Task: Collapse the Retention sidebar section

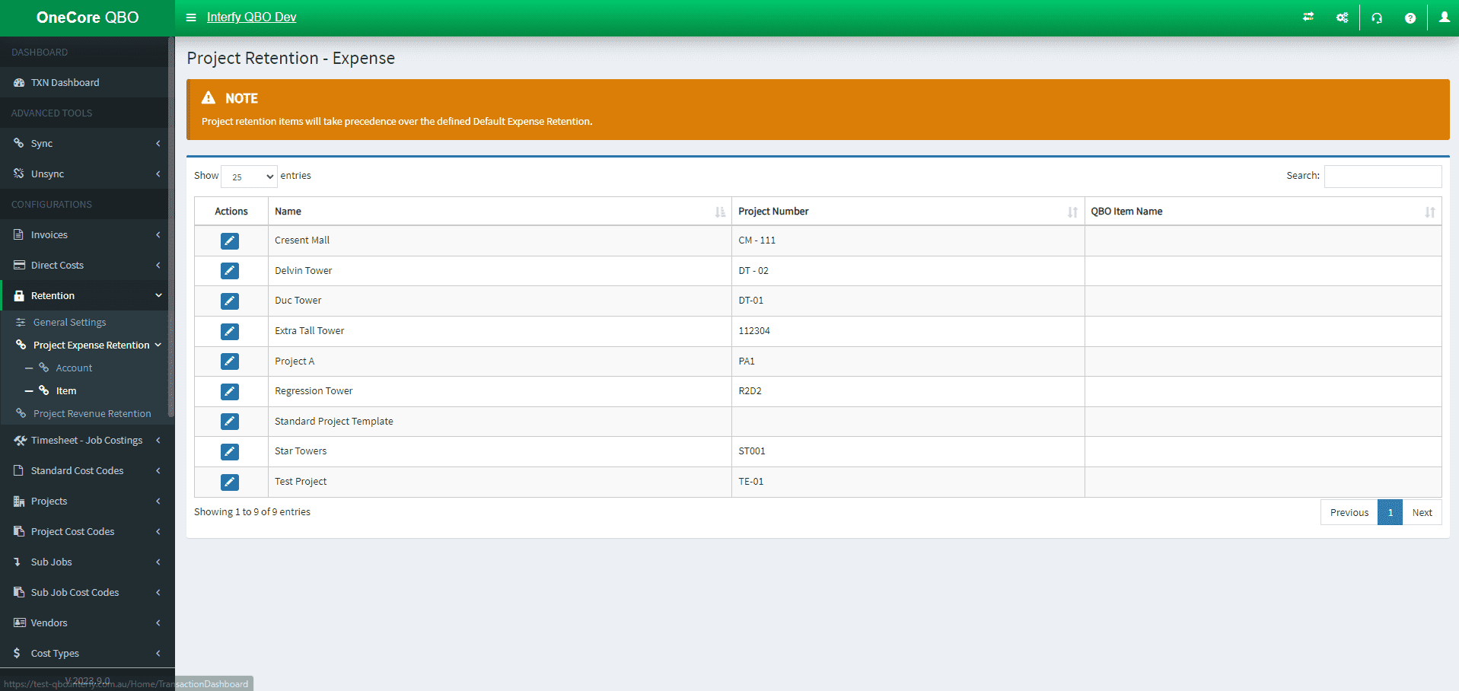Action: (84, 296)
